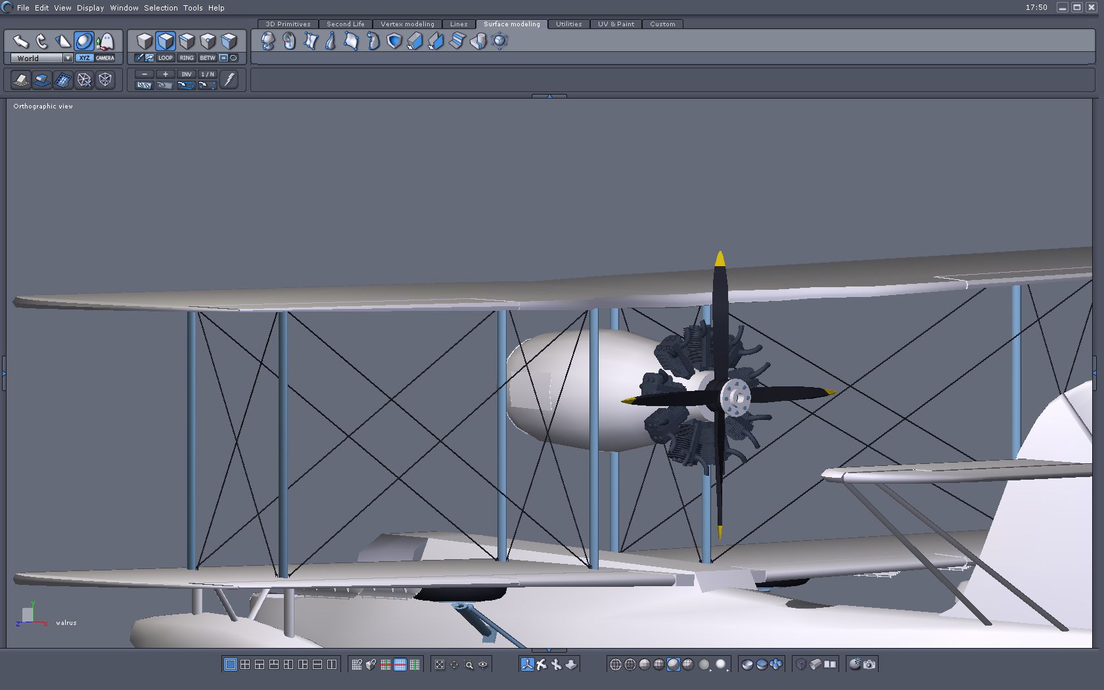Viewport: 1104px width, 690px height.
Task: Toggle rectangle selection mode
Action: tap(223, 58)
